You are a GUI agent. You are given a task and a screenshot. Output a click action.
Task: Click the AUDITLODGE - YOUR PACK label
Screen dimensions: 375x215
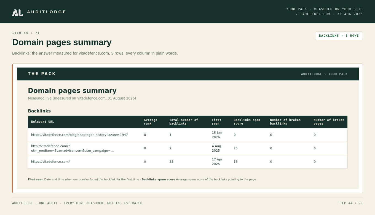(324, 74)
